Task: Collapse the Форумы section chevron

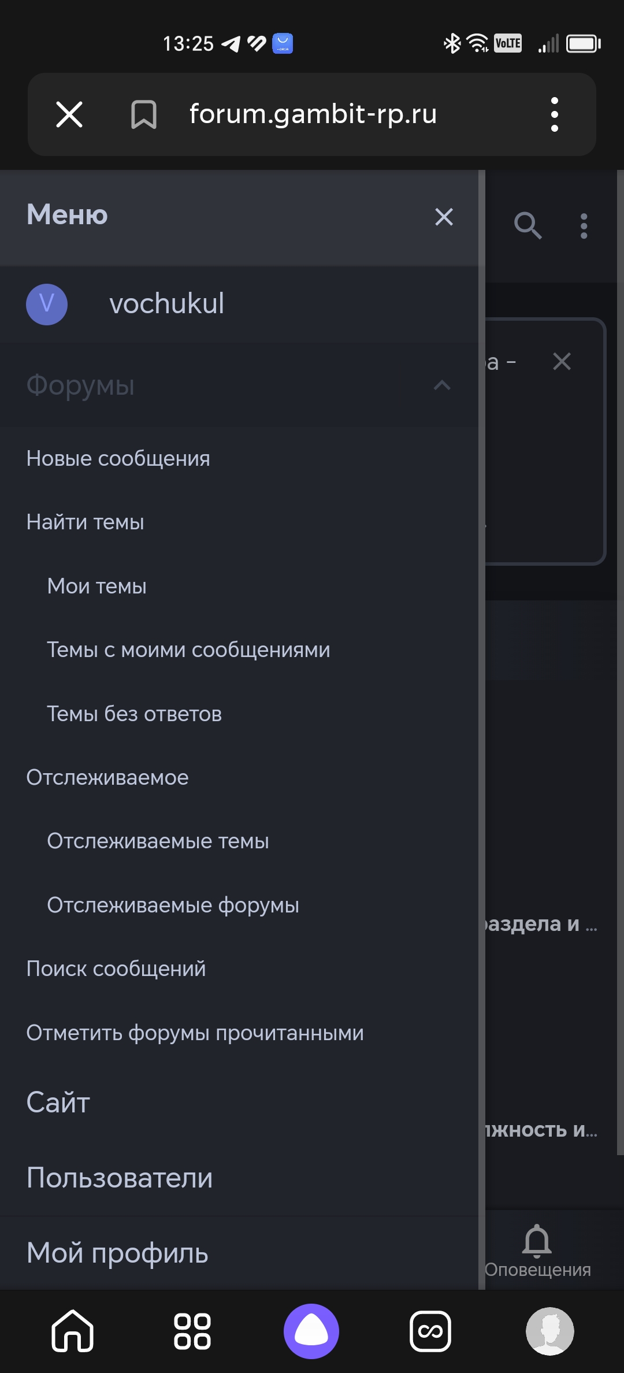Action: tap(442, 385)
